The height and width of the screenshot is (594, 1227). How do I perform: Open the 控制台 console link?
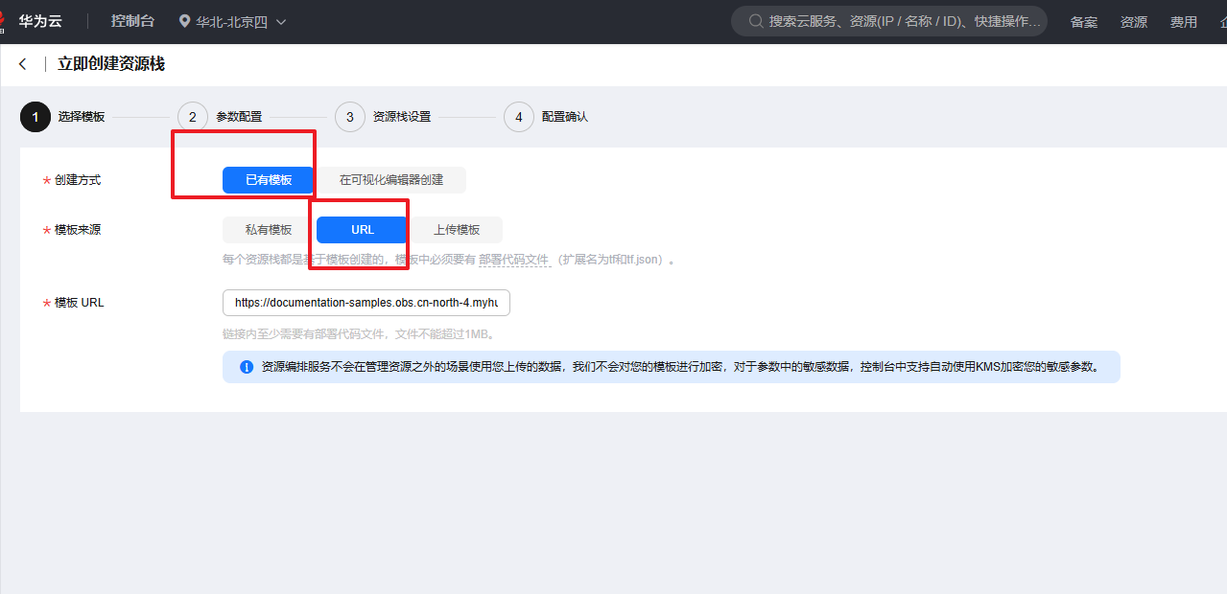point(132,21)
